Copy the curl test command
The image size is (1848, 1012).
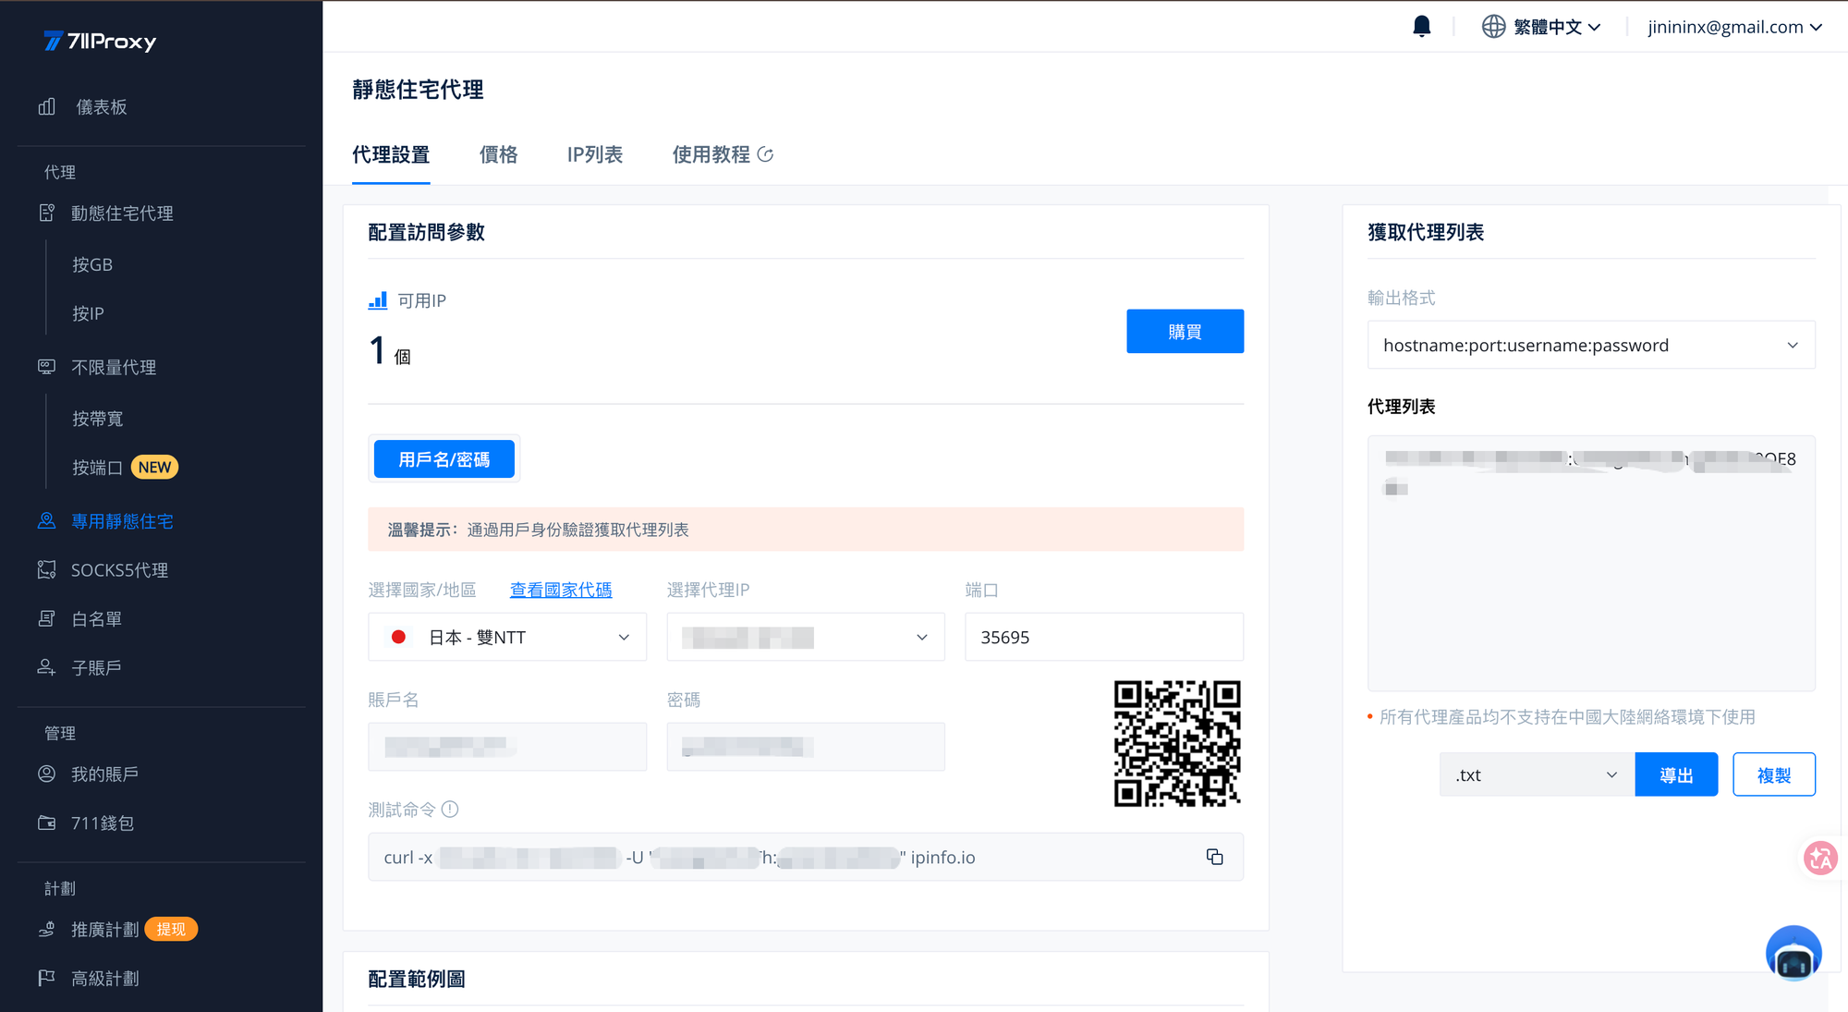1215,858
